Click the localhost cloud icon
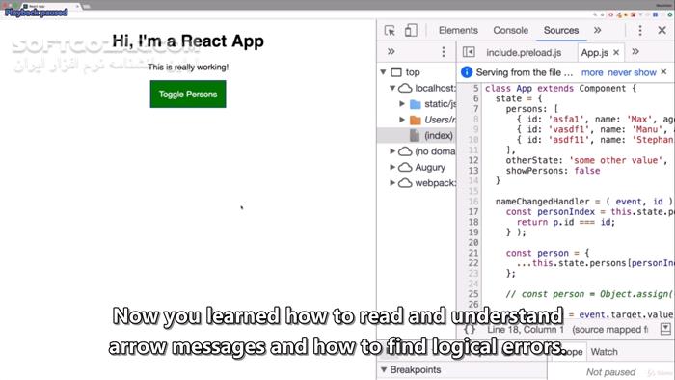 [x=405, y=88]
